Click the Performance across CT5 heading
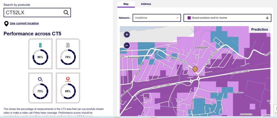 (32, 34)
